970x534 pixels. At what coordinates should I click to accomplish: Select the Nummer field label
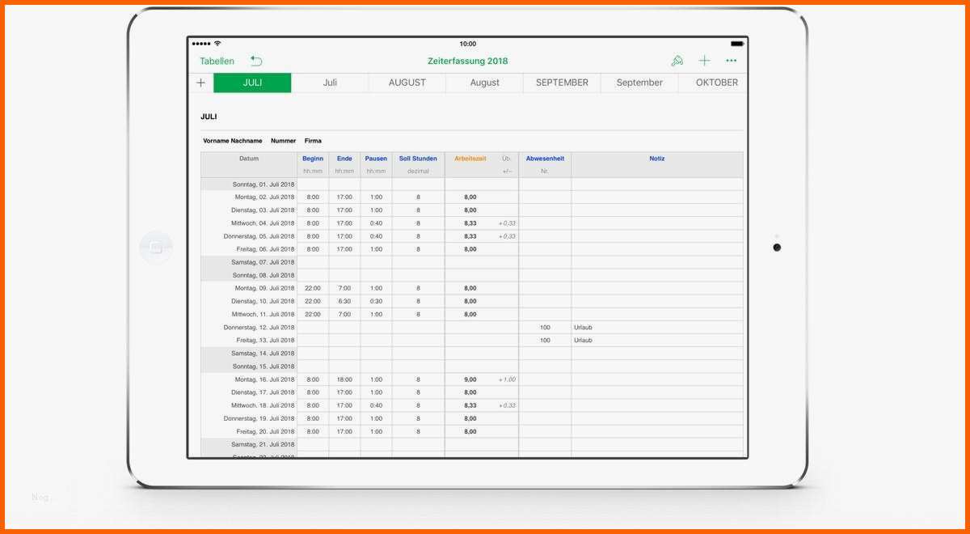(284, 141)
